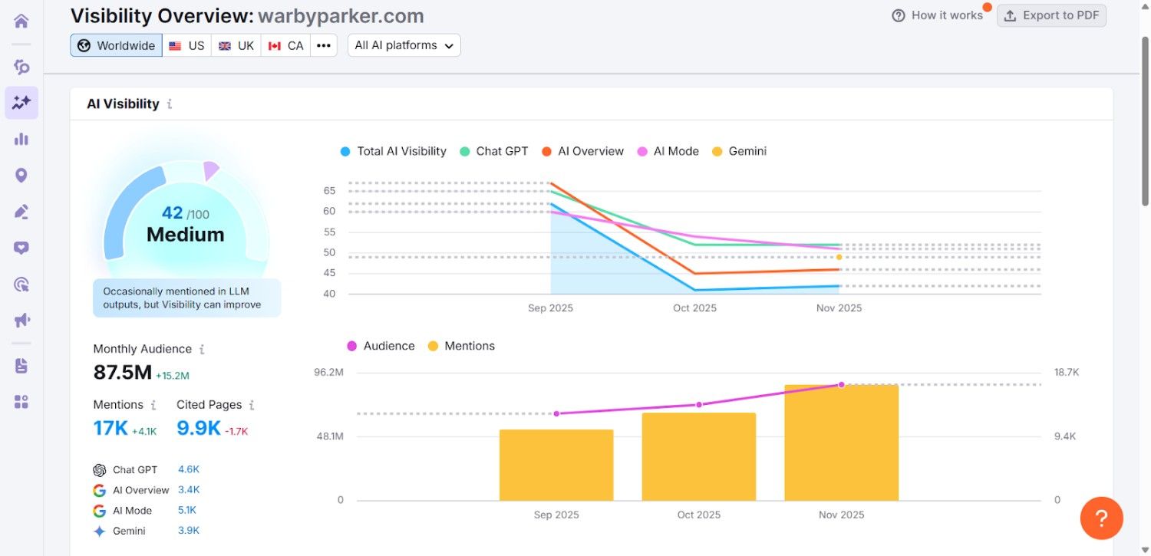Click Google logo beside AI Overview
The height and width of the screenshot is (556, 1151).
[99, 490]
